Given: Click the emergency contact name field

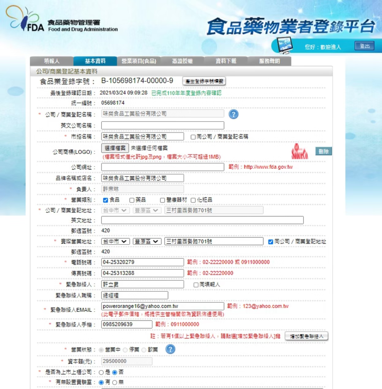Looking at the screenshot, I should pos(142,284).
